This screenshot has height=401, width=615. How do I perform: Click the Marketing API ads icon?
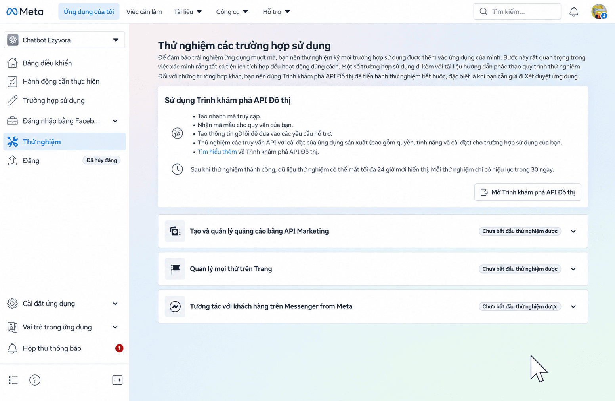coord(175,231)
